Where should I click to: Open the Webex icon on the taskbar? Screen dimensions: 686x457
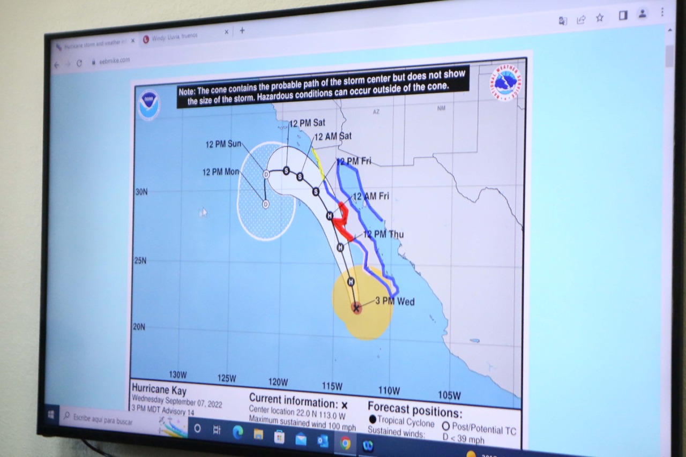click(368, 445)
